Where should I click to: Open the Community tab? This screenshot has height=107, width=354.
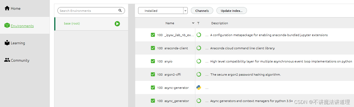(x=25, y=60)
